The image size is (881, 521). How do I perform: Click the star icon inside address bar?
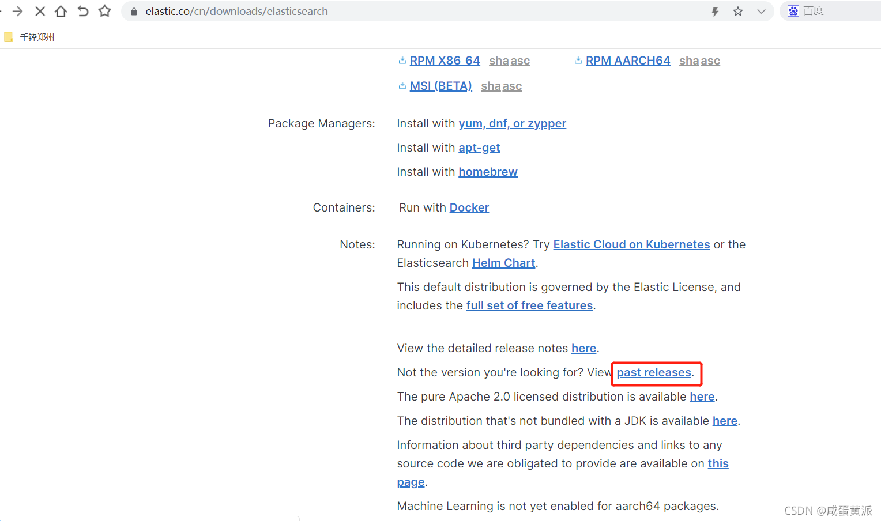pyautogui.click(x=738, y=12)
